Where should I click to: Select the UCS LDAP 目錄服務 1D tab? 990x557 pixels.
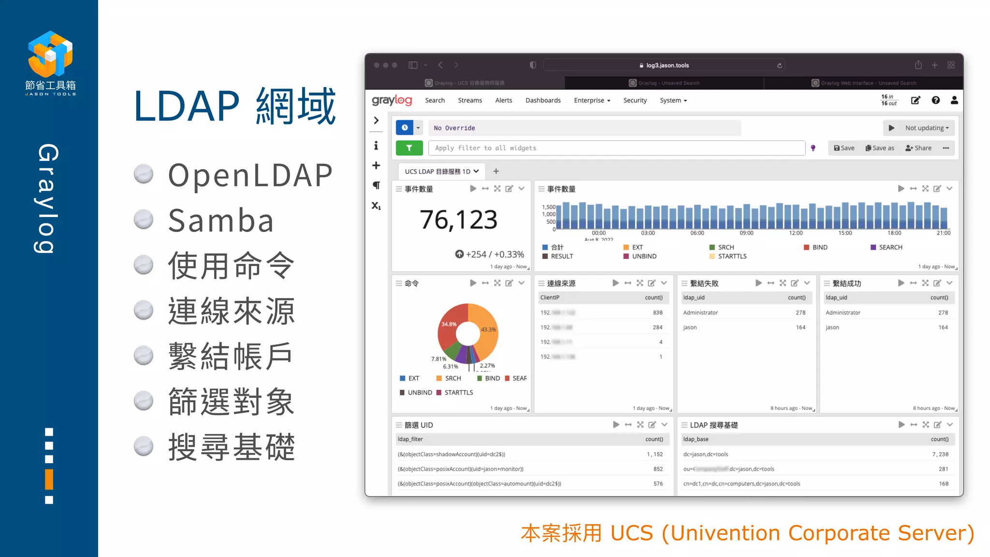[441, 171]
